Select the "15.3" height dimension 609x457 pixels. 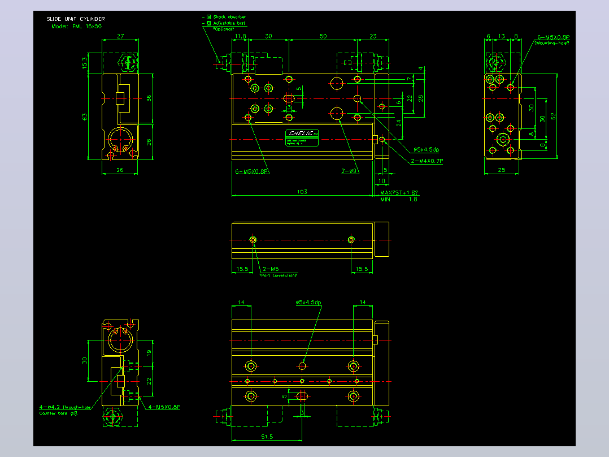click(85, 63)
